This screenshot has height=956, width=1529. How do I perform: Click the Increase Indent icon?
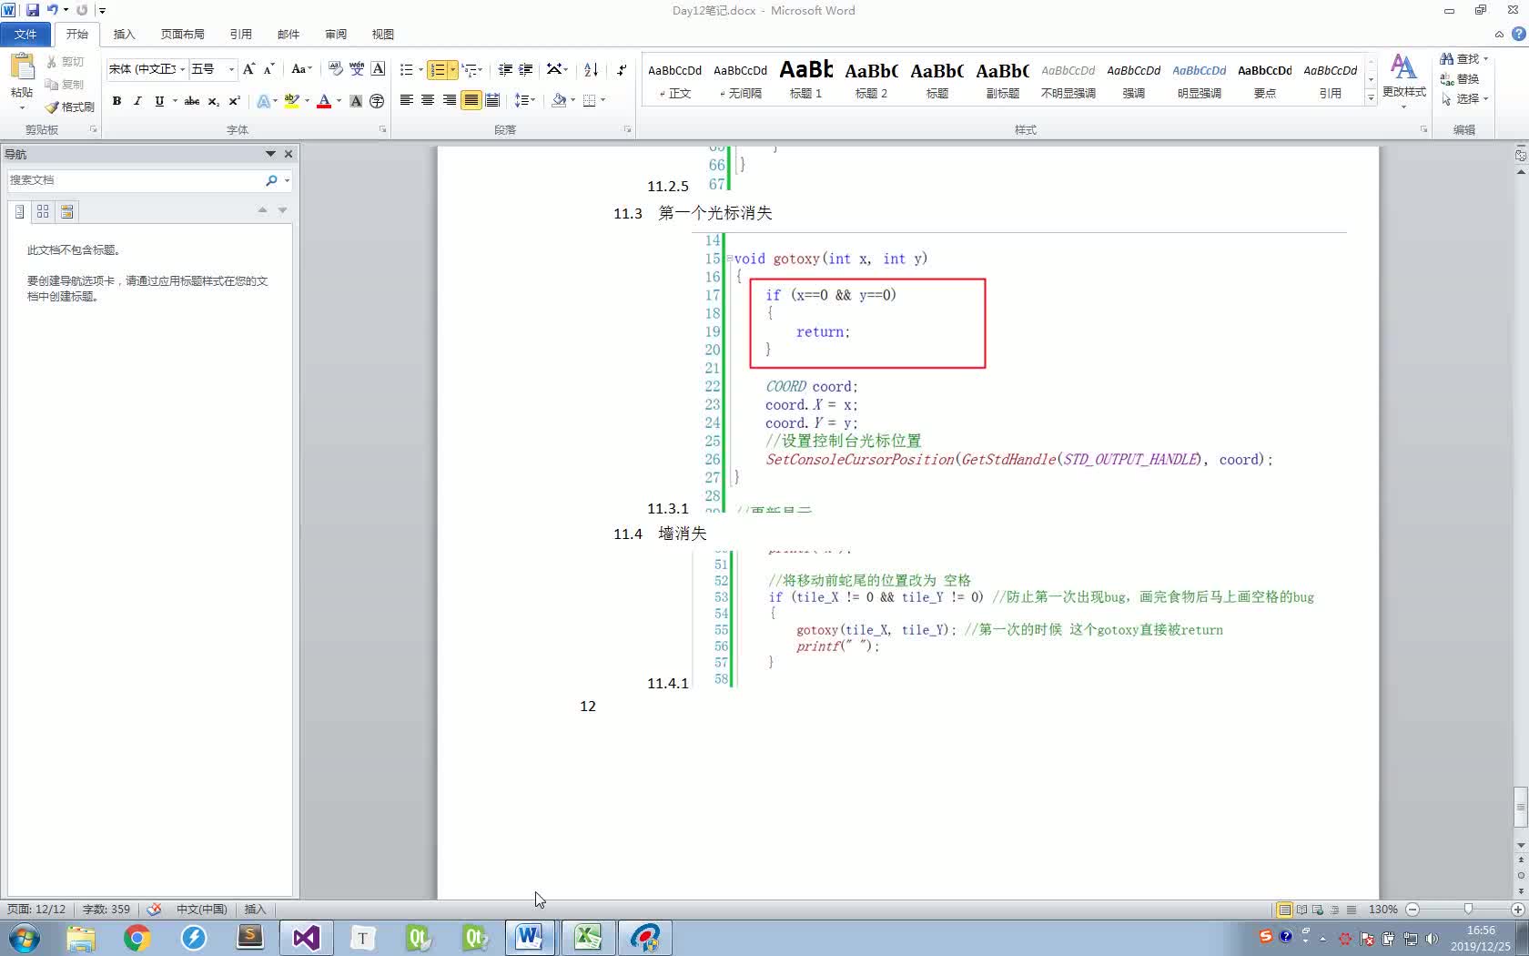coord(526,70)
